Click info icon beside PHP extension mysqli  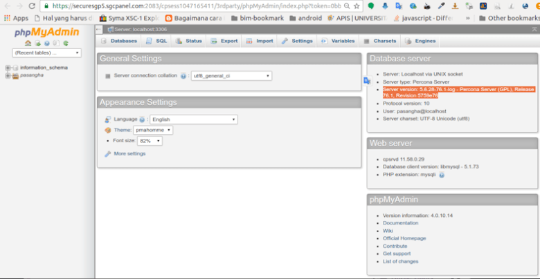click(442, 175)
